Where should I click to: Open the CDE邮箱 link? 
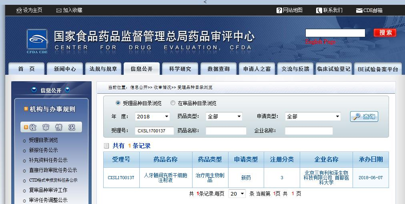(373, 10)
